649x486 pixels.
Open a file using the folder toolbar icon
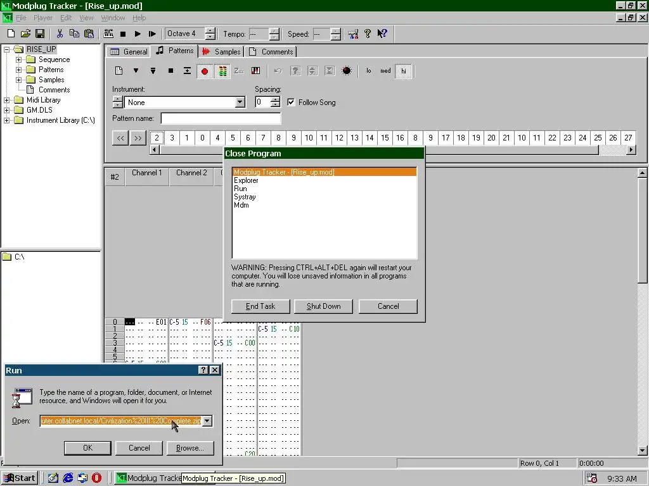point(25,34)
